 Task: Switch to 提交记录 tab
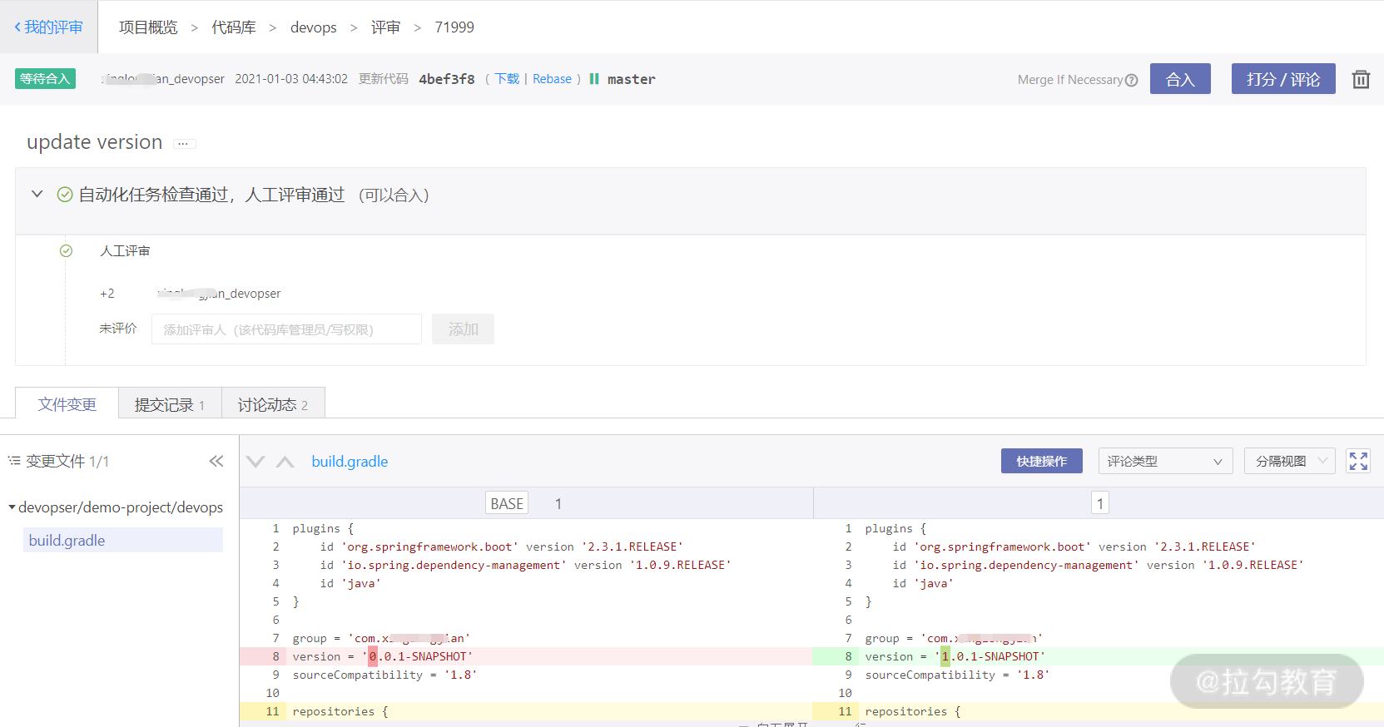[x=170, y=404]
